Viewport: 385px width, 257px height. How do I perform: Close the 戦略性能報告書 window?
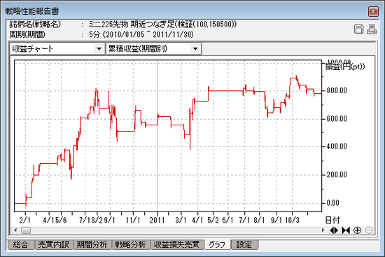(x=373, y=11)
